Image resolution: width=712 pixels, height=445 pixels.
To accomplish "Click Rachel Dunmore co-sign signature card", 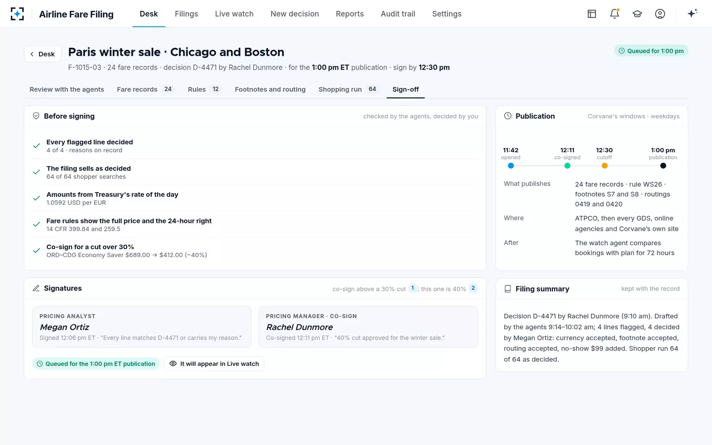I will pos(368,327).
